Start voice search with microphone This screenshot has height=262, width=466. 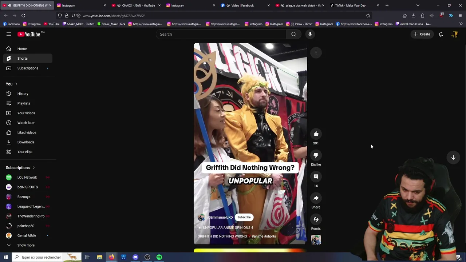pyautogui.click(x=310, y=34)
